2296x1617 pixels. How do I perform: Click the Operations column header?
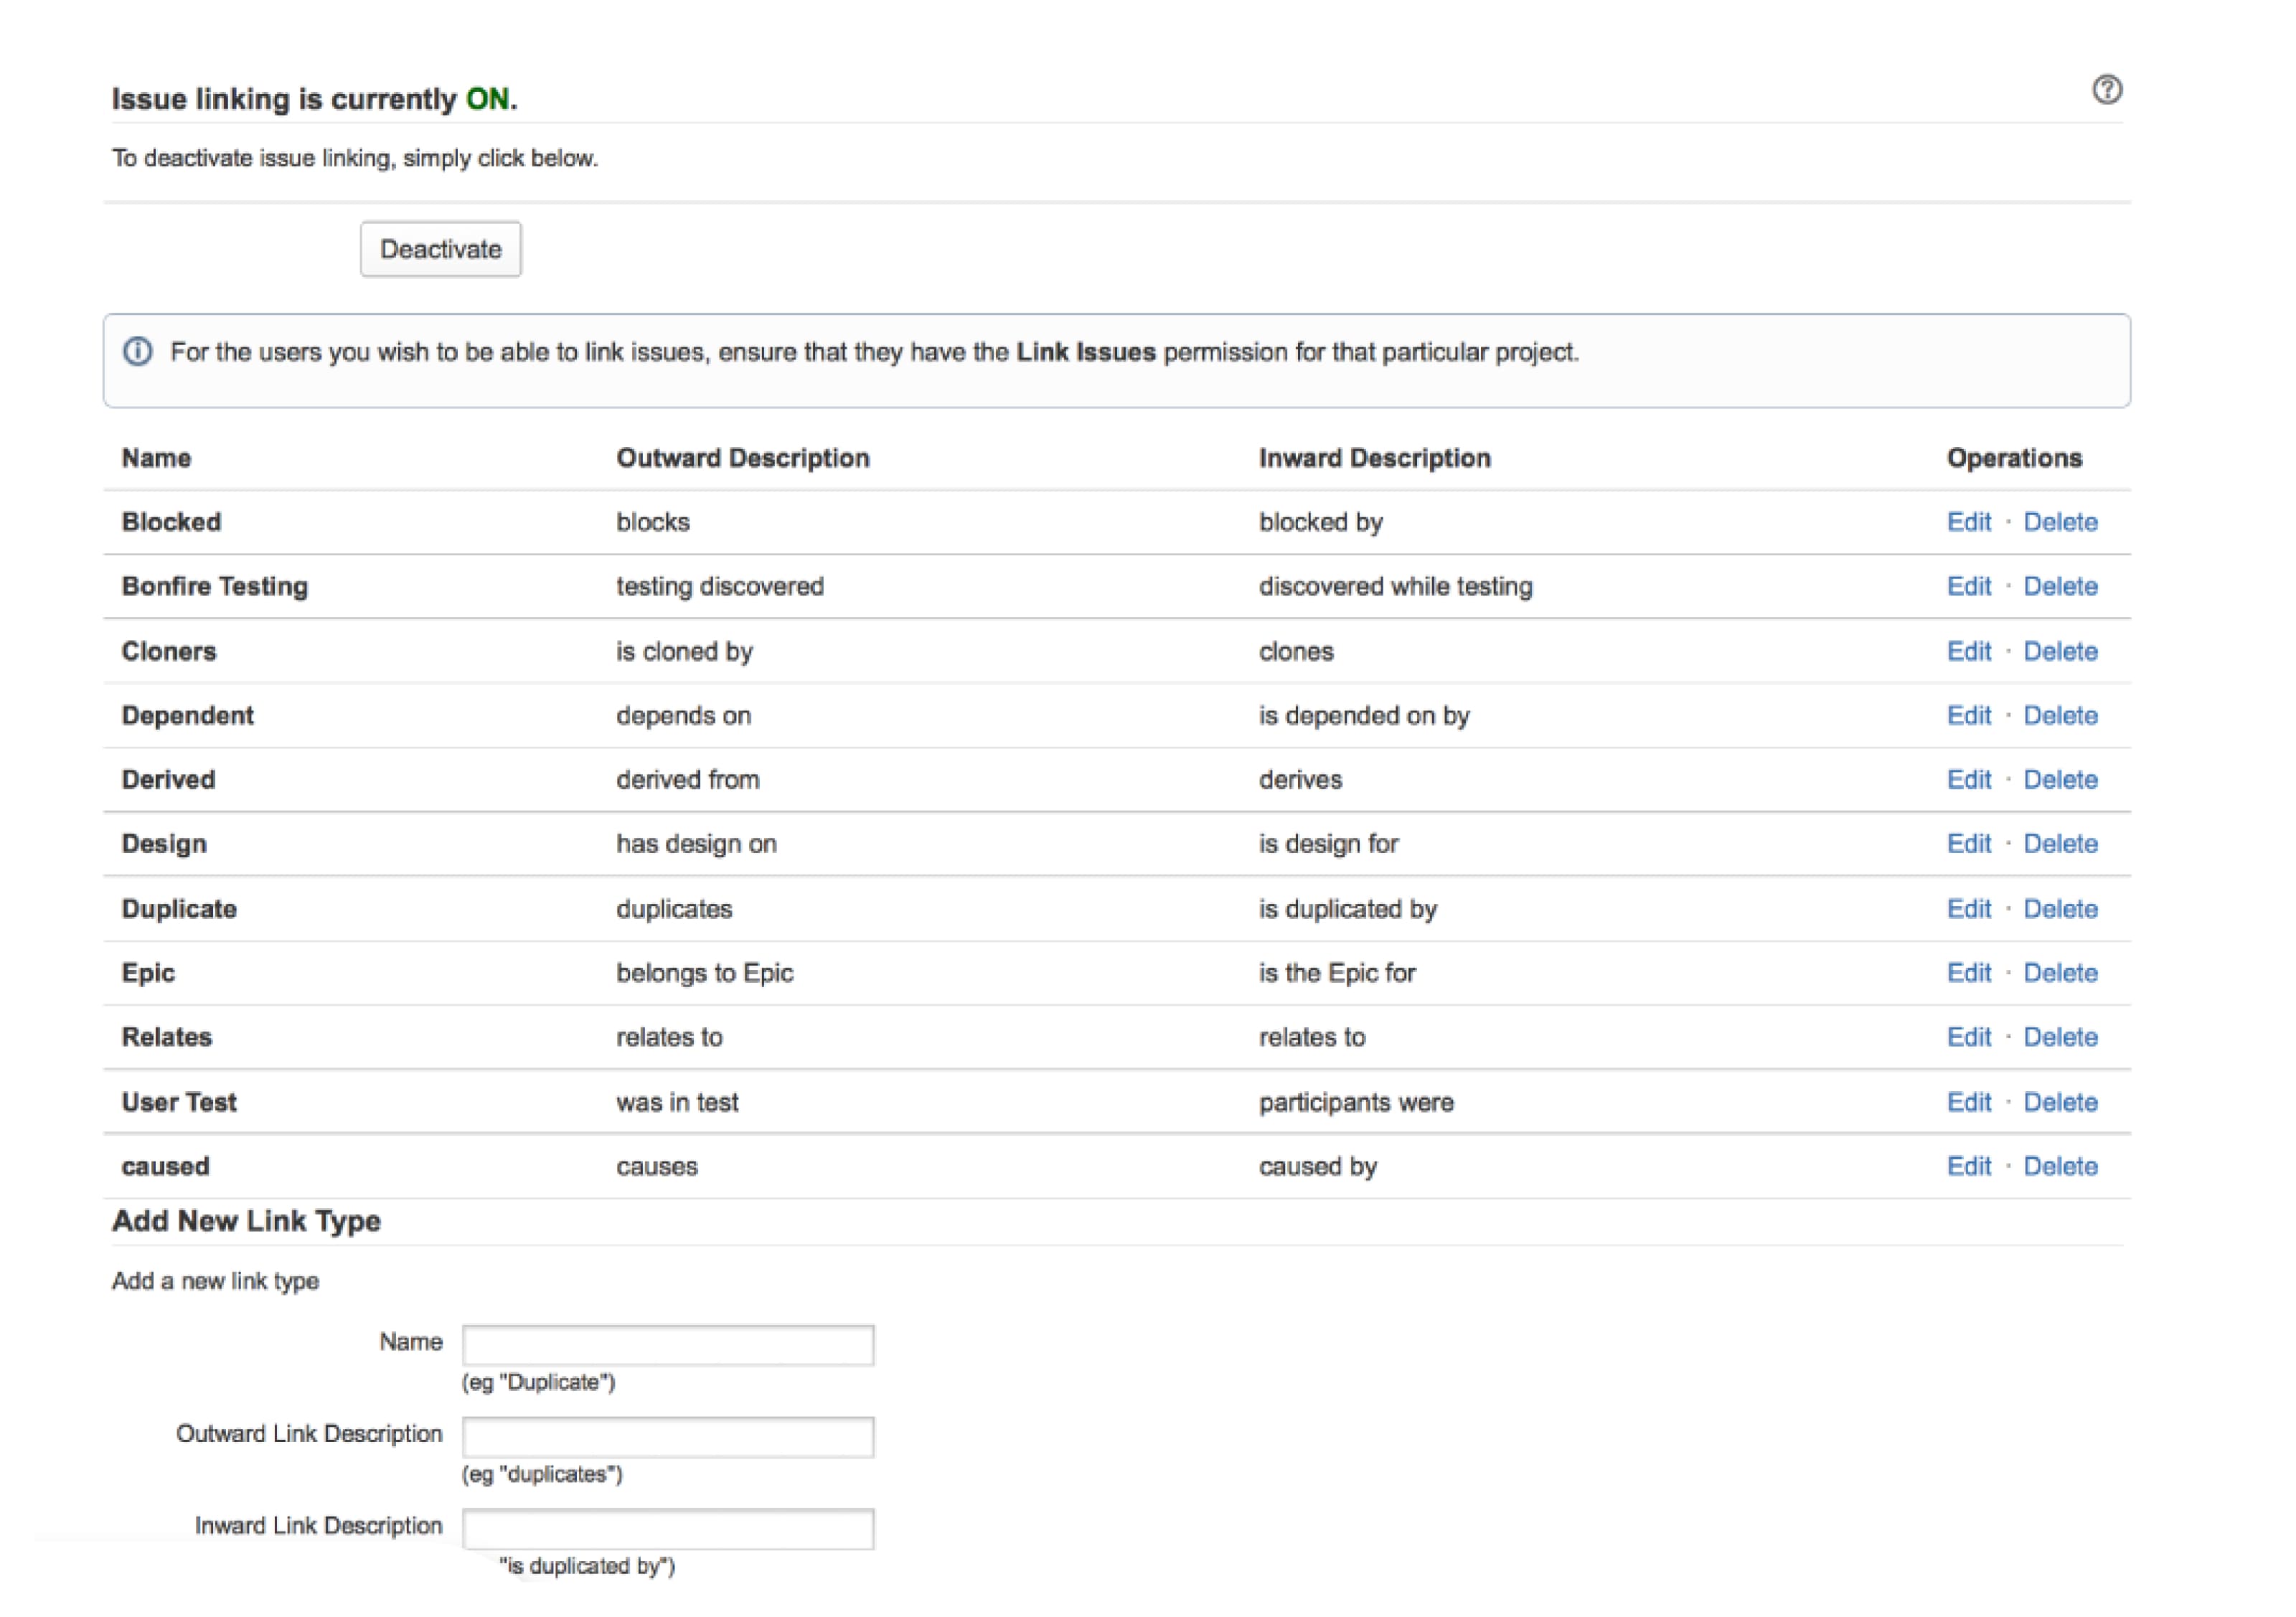(x=2014, y=458)
